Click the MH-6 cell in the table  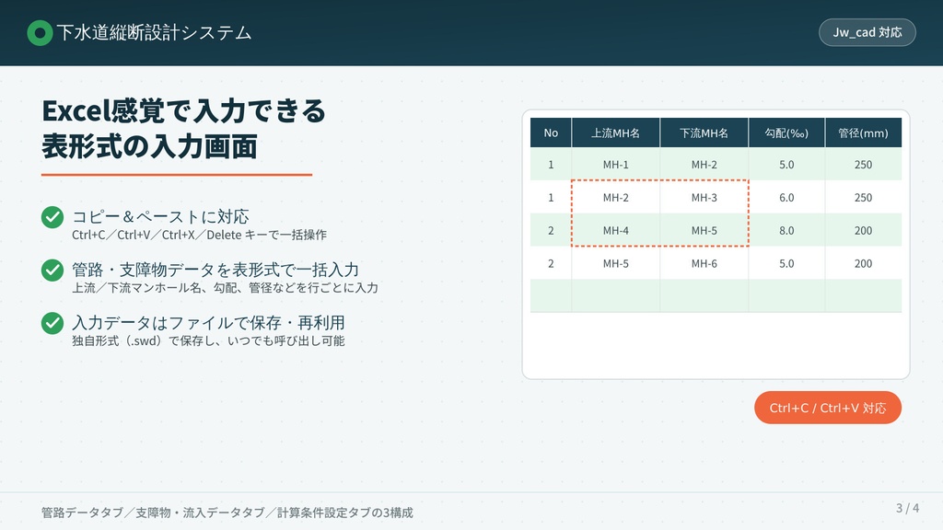click(x=704, y=263)
